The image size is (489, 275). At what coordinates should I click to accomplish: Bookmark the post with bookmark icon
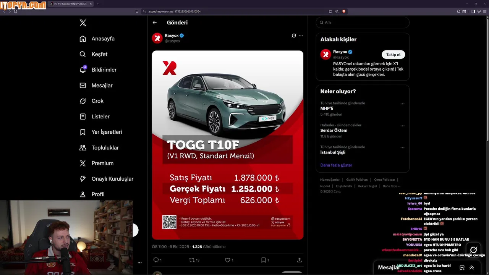coord(263,260)
